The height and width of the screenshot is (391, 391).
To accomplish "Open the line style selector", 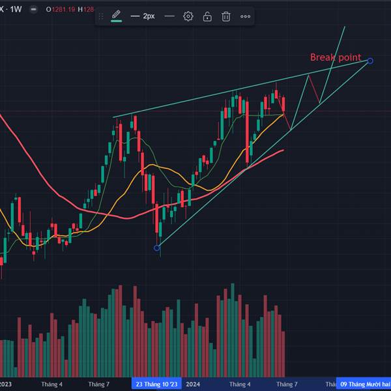I will (x=169, y=16).
